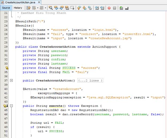Click the 'false' argument on line 46
167x138 pixels.
click(155, 114)
